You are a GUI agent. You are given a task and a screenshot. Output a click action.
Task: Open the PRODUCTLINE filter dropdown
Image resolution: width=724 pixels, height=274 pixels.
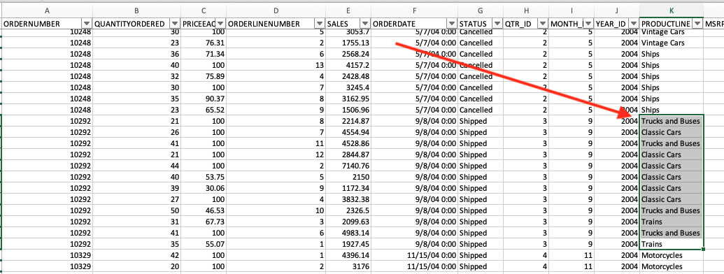point(697,24)
